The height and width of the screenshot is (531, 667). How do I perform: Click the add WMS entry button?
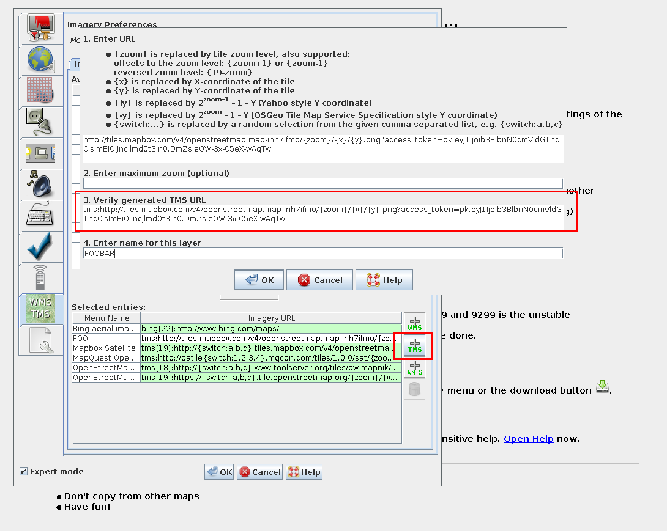click(415, 323)
